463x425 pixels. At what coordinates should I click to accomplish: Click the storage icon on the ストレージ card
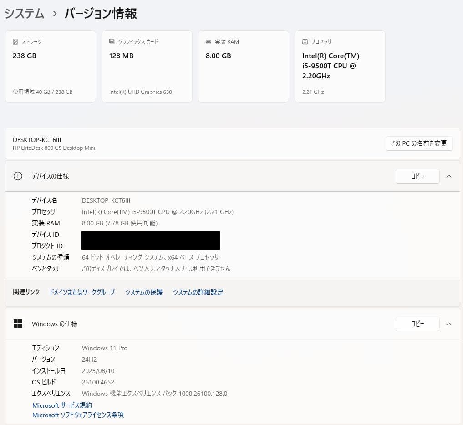(15, 41)
